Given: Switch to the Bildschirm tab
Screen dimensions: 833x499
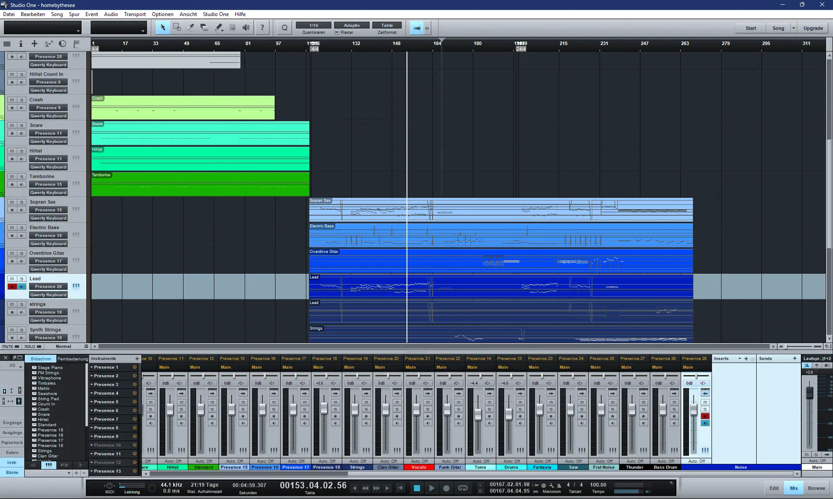Looking at the screenshot, I should click(41, 359).
